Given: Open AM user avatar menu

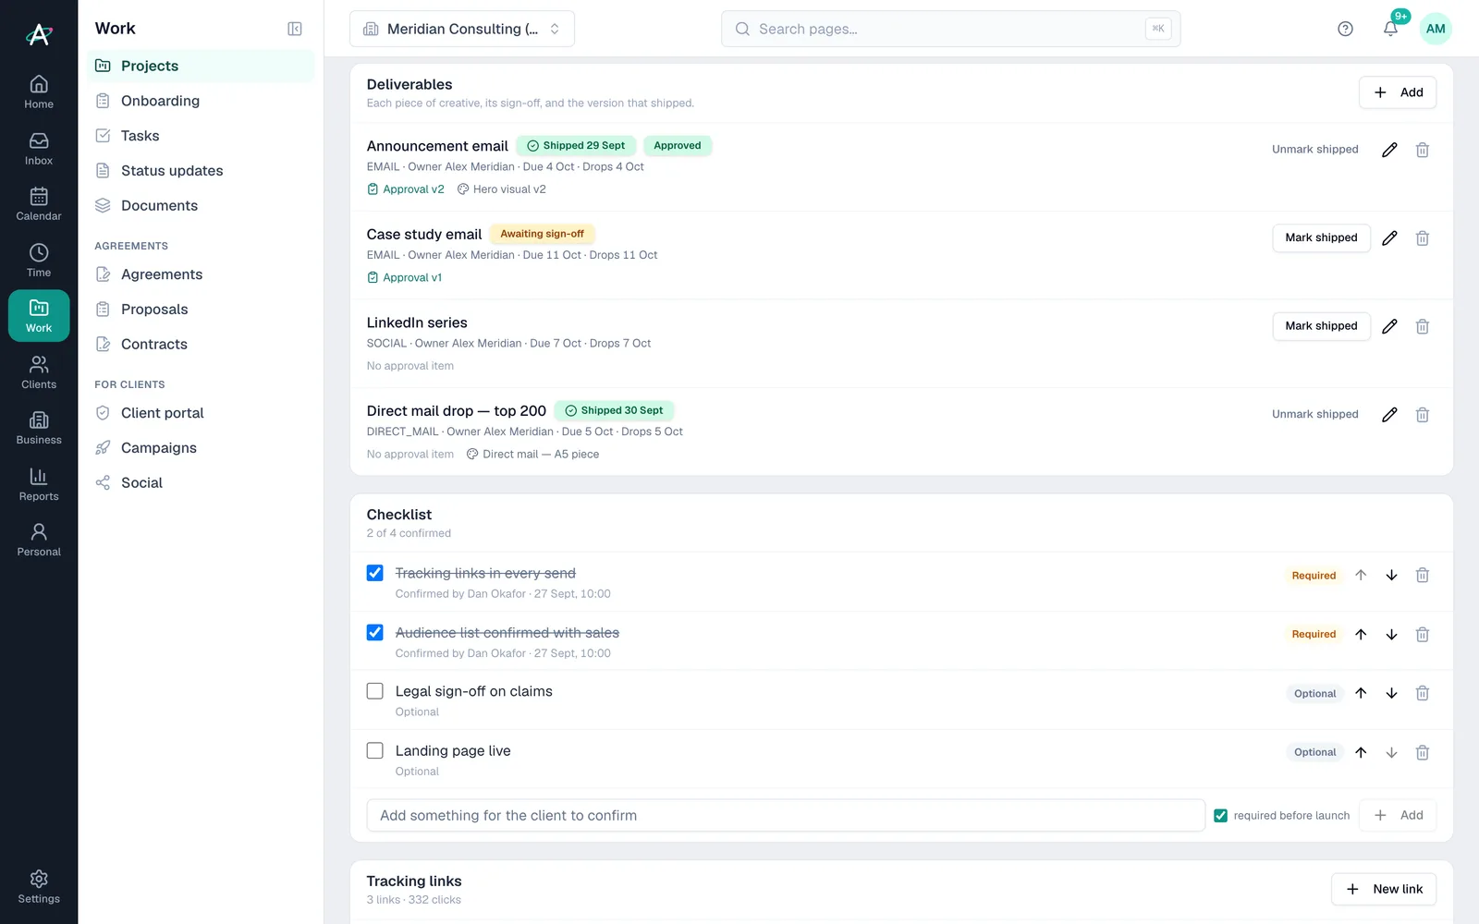Looking at the screenshot, I should [x=1436, y=29].
